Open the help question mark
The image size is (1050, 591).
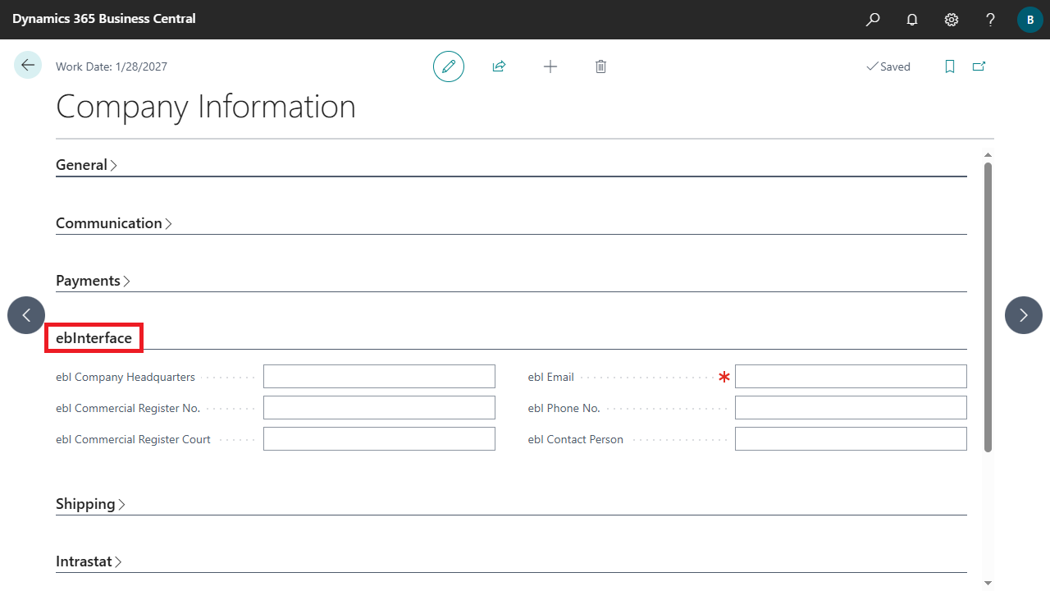point(991,20)
